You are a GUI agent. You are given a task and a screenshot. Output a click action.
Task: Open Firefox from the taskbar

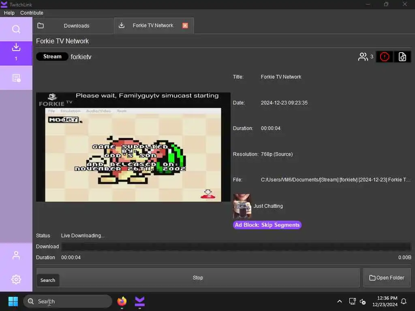[122, 301]
